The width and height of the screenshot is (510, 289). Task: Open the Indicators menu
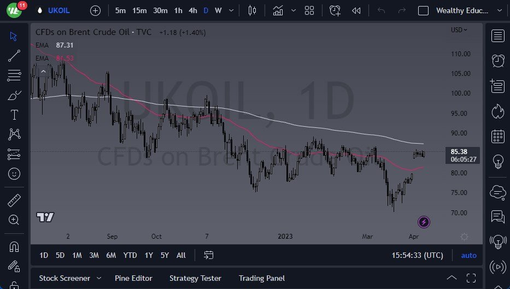(278, 10)
